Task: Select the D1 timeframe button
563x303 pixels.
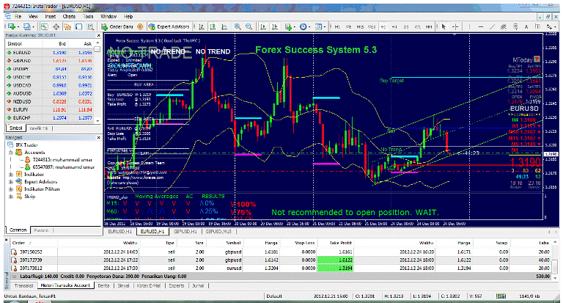Action: tap(406, 27)
